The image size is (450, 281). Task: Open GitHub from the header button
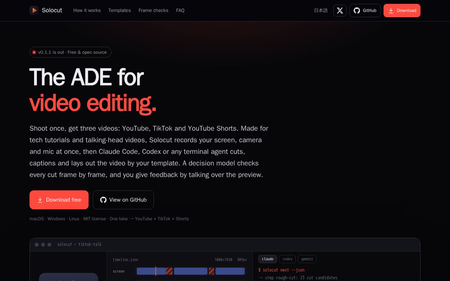pos(365,11)
